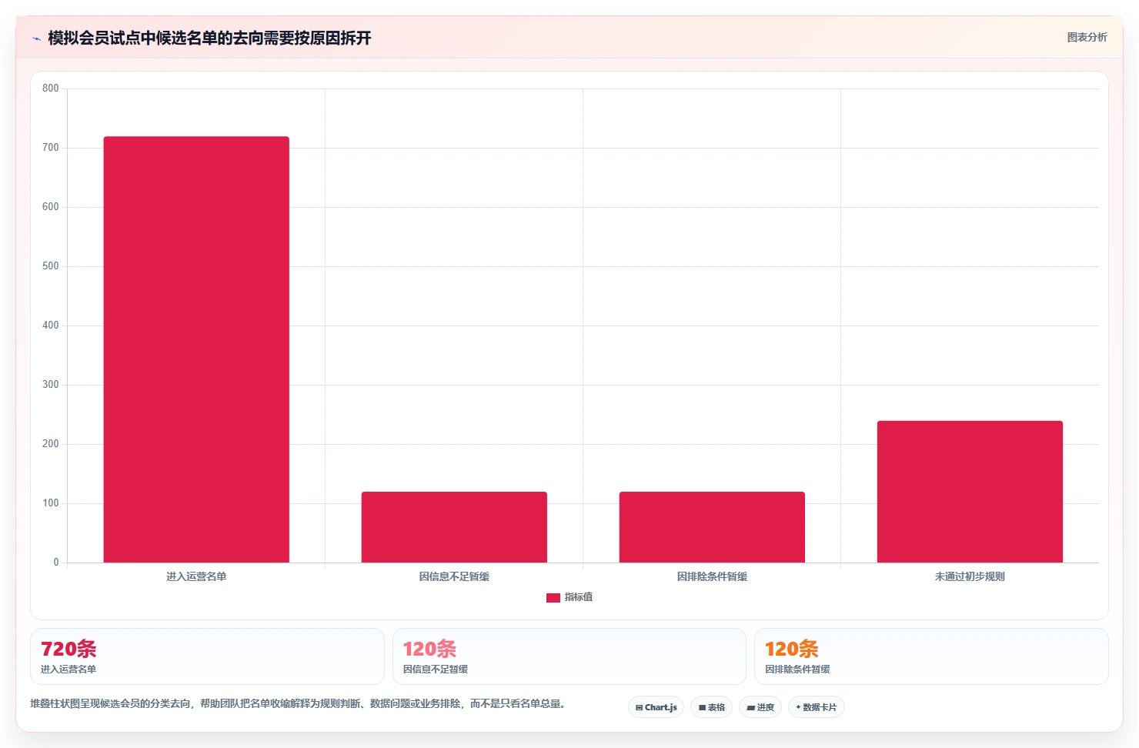1139x748 pixels.
Task: Click the 500 y-axis tick label
Action: [x=50, y=266]
